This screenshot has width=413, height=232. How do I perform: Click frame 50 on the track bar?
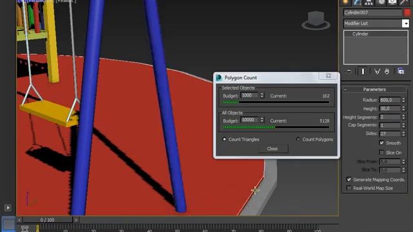(x=177, y=228)
